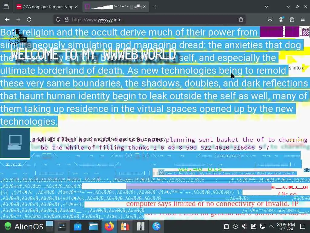Launch the Discover software store

pos(78,226)
